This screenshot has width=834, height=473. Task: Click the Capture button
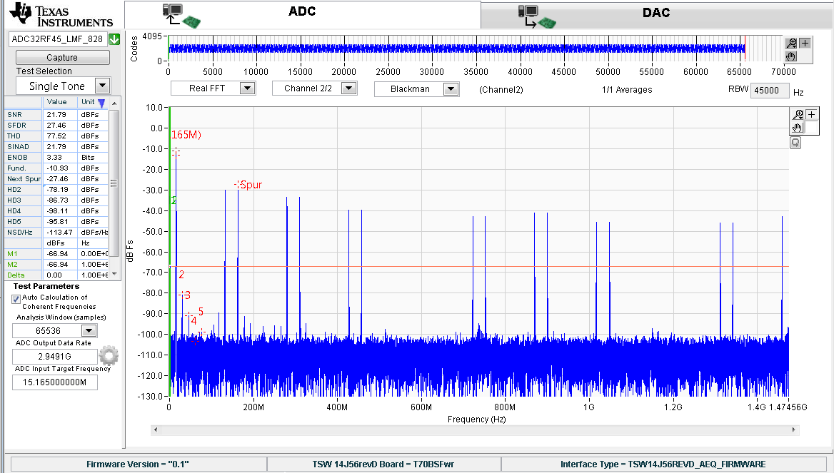click(x=62, y=57)
